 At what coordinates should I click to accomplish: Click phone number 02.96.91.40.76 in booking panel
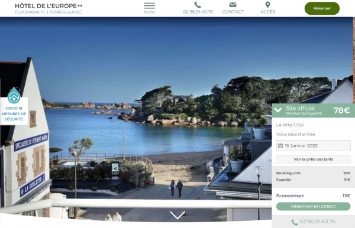[x=317, y=222]
